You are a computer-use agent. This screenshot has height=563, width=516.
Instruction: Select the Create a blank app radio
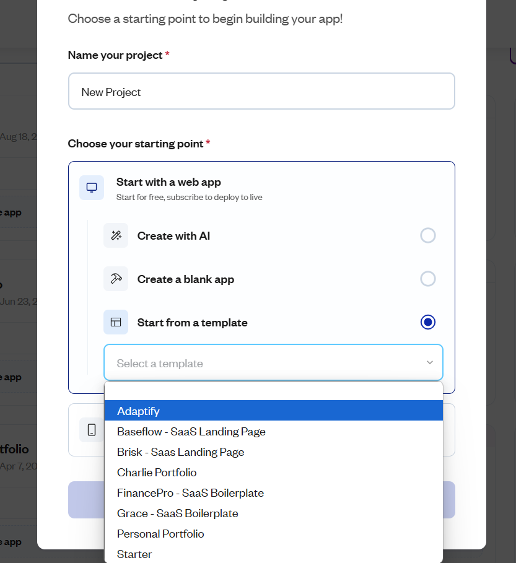tap(428, 279)
